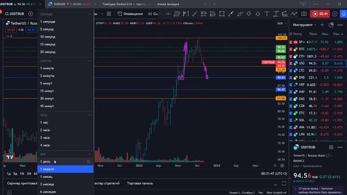Open the time zone 00:31:47 (UTC+3)
Viewport: 347px width, 195px height.
click(x=274, y=174)
